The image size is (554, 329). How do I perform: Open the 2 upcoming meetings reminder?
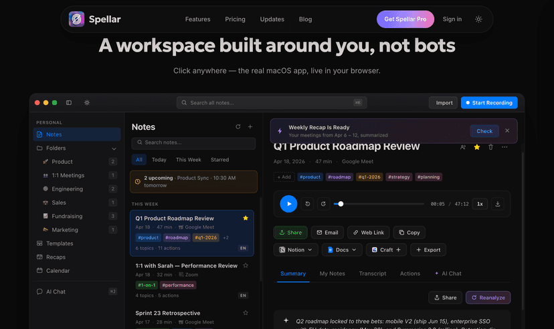coord(193,181)
